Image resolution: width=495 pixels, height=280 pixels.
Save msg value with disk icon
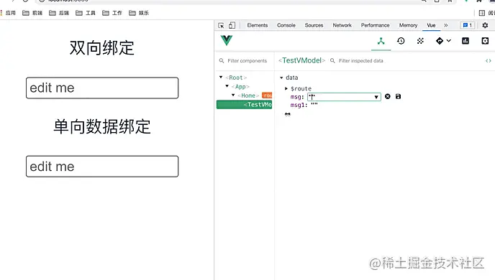click(x=398, y=96)
